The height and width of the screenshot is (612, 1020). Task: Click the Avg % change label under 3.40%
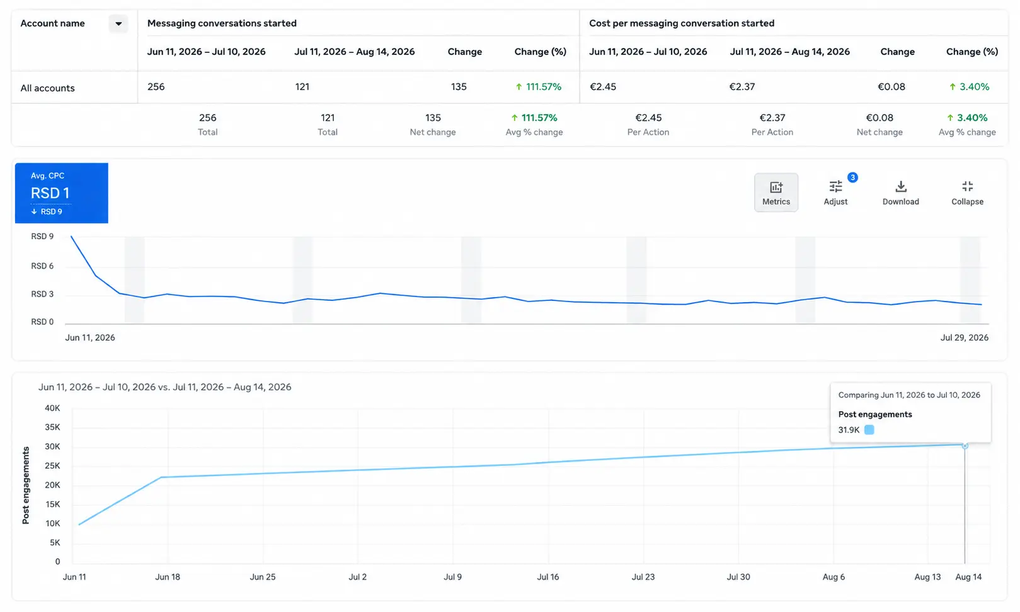967,132
